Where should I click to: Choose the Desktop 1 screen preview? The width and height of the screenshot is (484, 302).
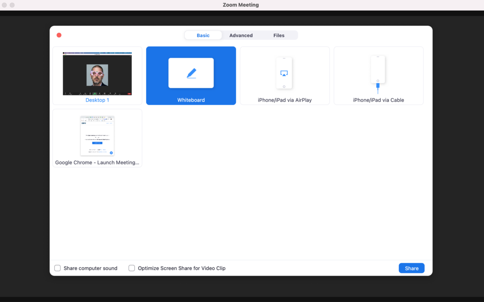97,73
